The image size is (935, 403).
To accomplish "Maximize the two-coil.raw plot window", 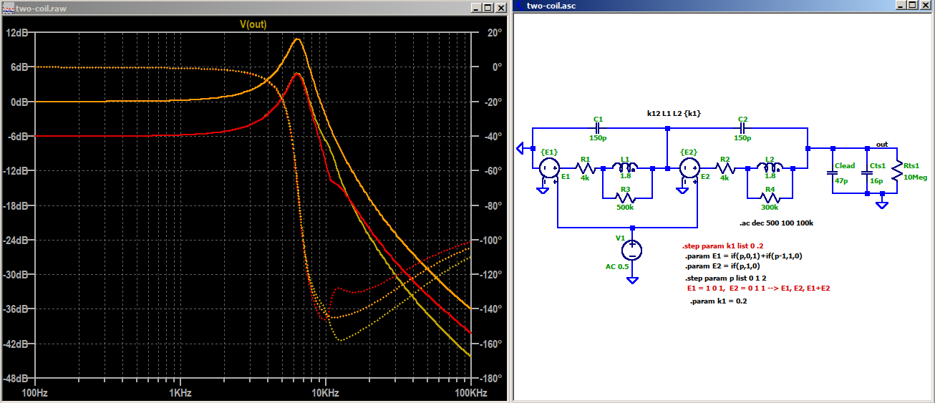I will click(488, 7).
